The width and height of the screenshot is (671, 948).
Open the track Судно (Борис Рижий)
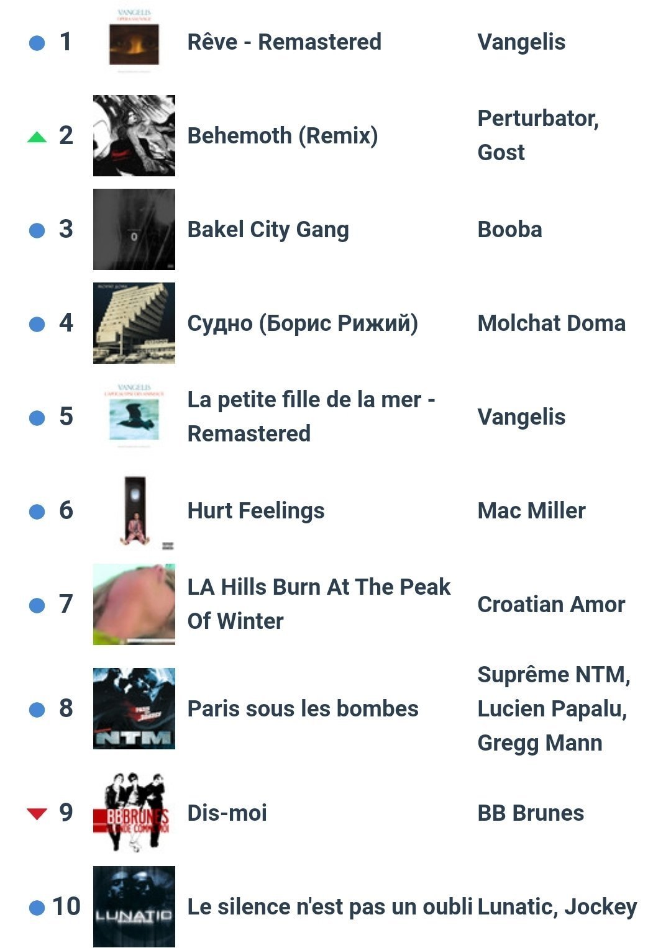pyautogui.click(x=303, y=323)
